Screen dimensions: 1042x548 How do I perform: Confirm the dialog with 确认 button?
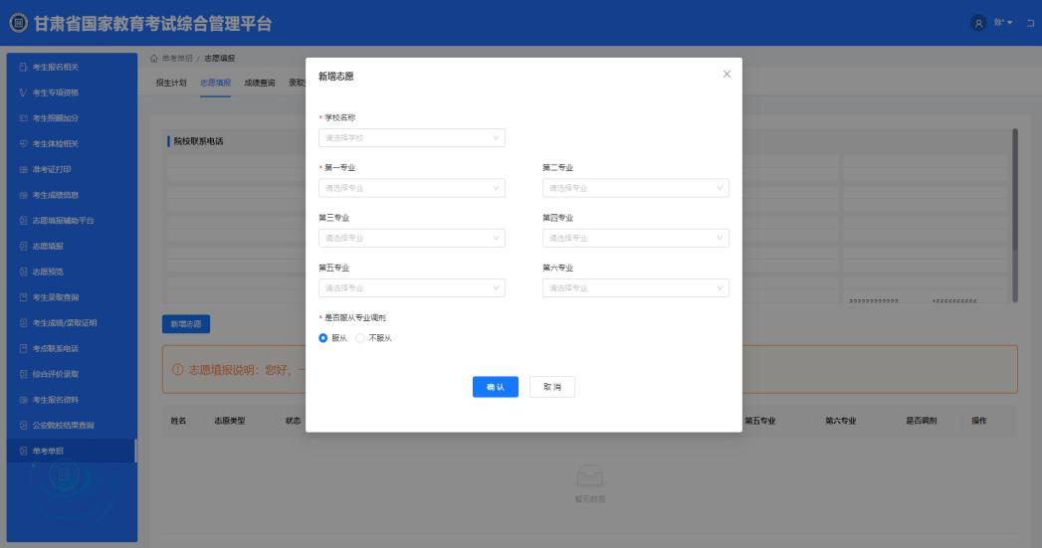(x=495, y=387)
